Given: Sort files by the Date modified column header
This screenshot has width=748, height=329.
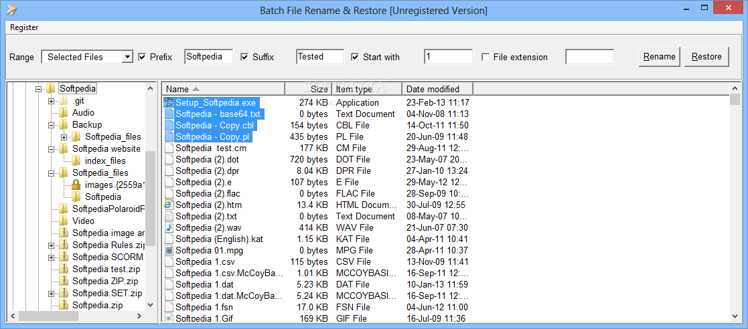Looking at the screenshot, I should (x=438, y=89).
